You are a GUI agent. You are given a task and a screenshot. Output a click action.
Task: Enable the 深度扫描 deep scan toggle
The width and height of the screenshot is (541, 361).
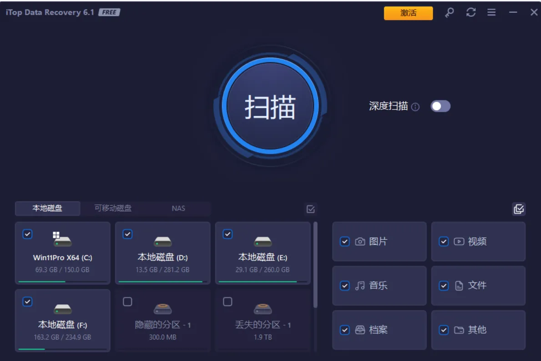440,106
